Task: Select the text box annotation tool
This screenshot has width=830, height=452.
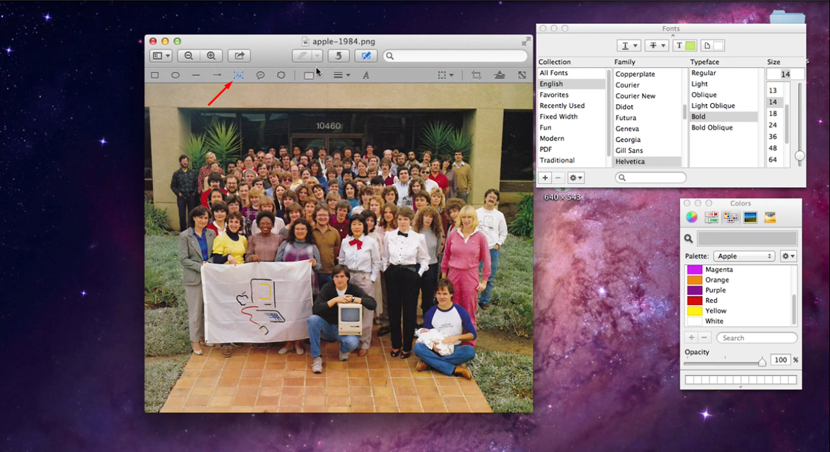Action: 239,75
